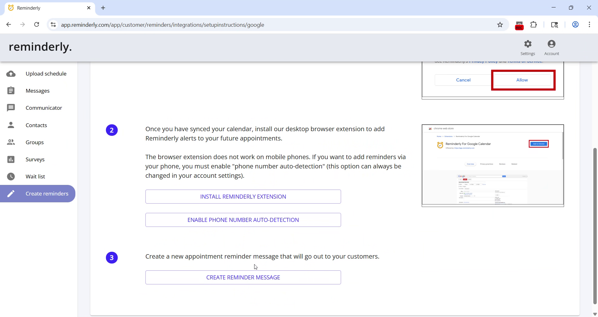Click the Account label in header
Viewport: 598px width, 317px height.
pos(552,53)
